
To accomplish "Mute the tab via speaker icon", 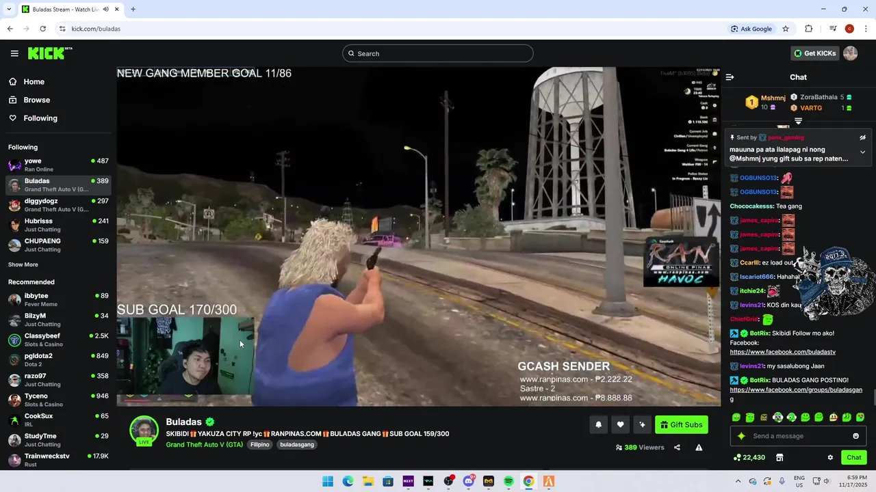I will [x=105, y=9].
